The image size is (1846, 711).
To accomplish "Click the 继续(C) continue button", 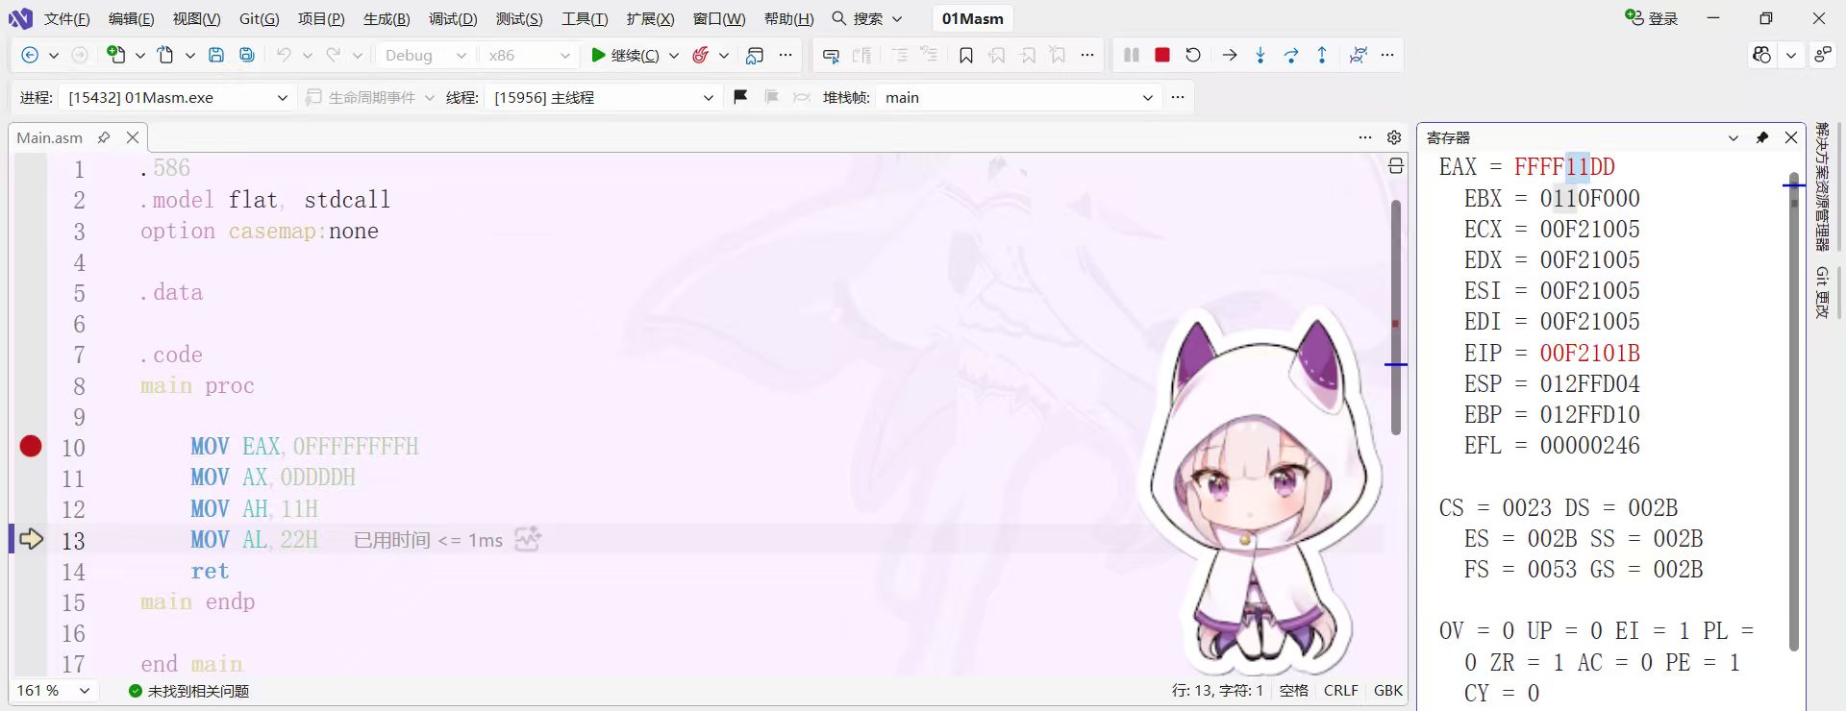I will [625, 55].
